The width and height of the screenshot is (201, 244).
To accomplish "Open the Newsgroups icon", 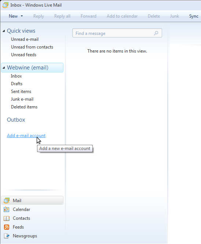I will (x=7, y=236).
